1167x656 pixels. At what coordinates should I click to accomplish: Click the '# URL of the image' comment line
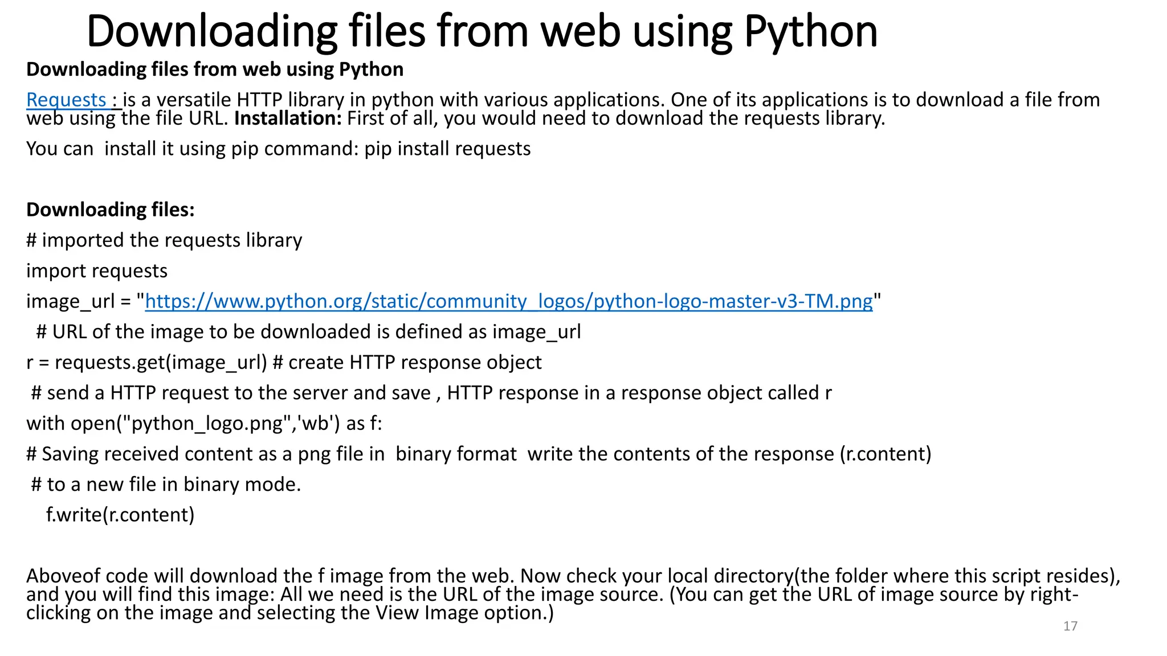(x=308, y=332)
